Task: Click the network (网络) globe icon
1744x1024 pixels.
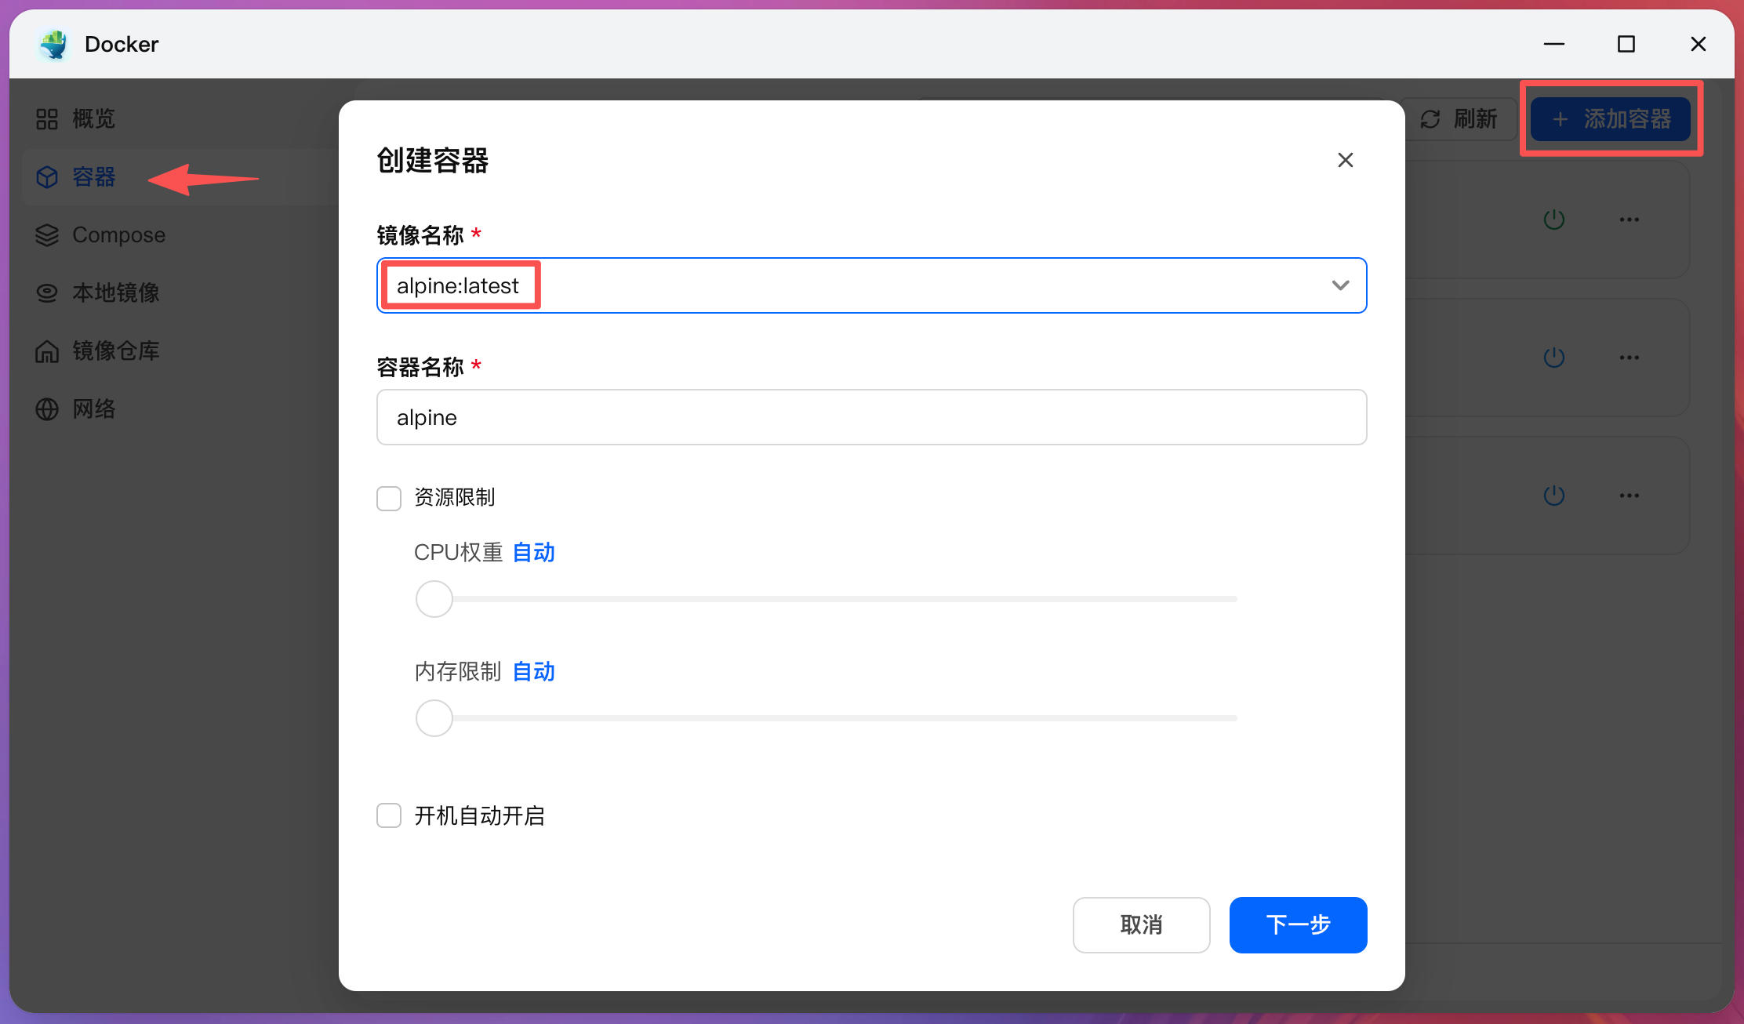Action: [x=47, y=409]
